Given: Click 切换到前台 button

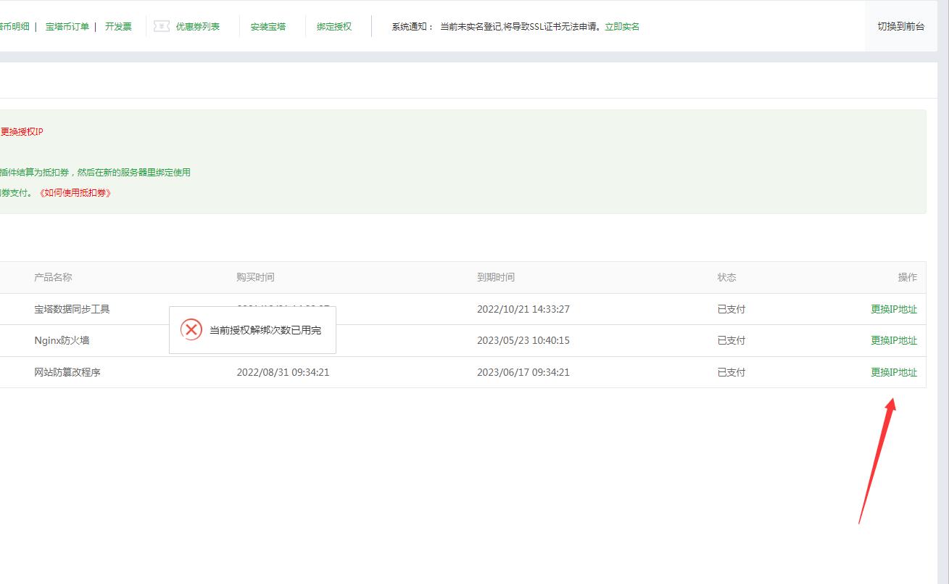Looking at the screenshot, I should coord(901,26).
